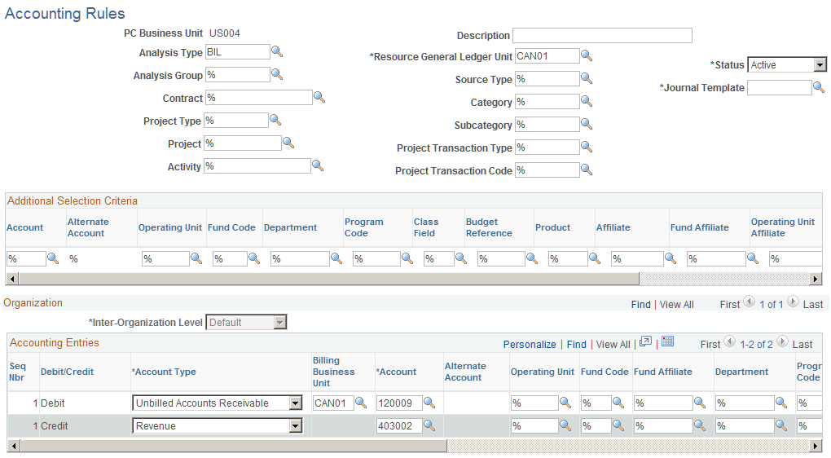Screen dimensions: 831x458
Task: Click left arrow of Accounting Entries scrollbar
Action: tap(13, 446)
